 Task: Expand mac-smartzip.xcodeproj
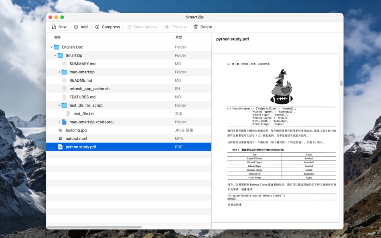(59, 122)
